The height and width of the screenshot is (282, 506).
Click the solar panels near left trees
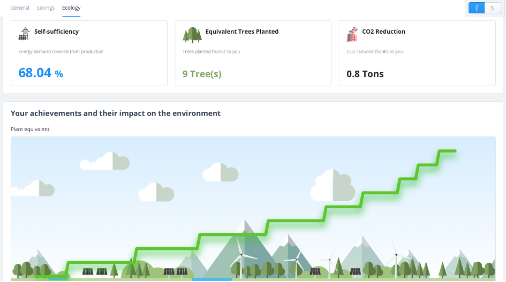95,272
